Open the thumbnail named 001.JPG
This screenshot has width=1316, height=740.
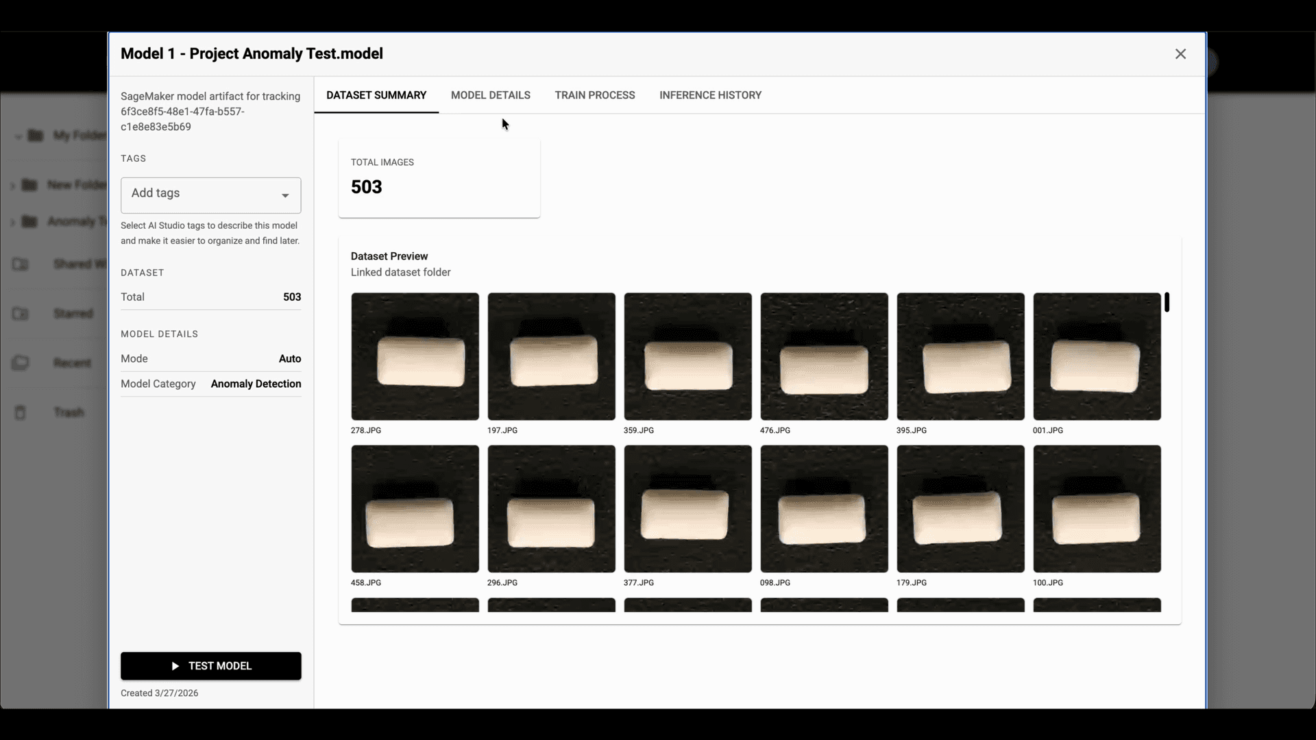click(x=1096, y=356)
